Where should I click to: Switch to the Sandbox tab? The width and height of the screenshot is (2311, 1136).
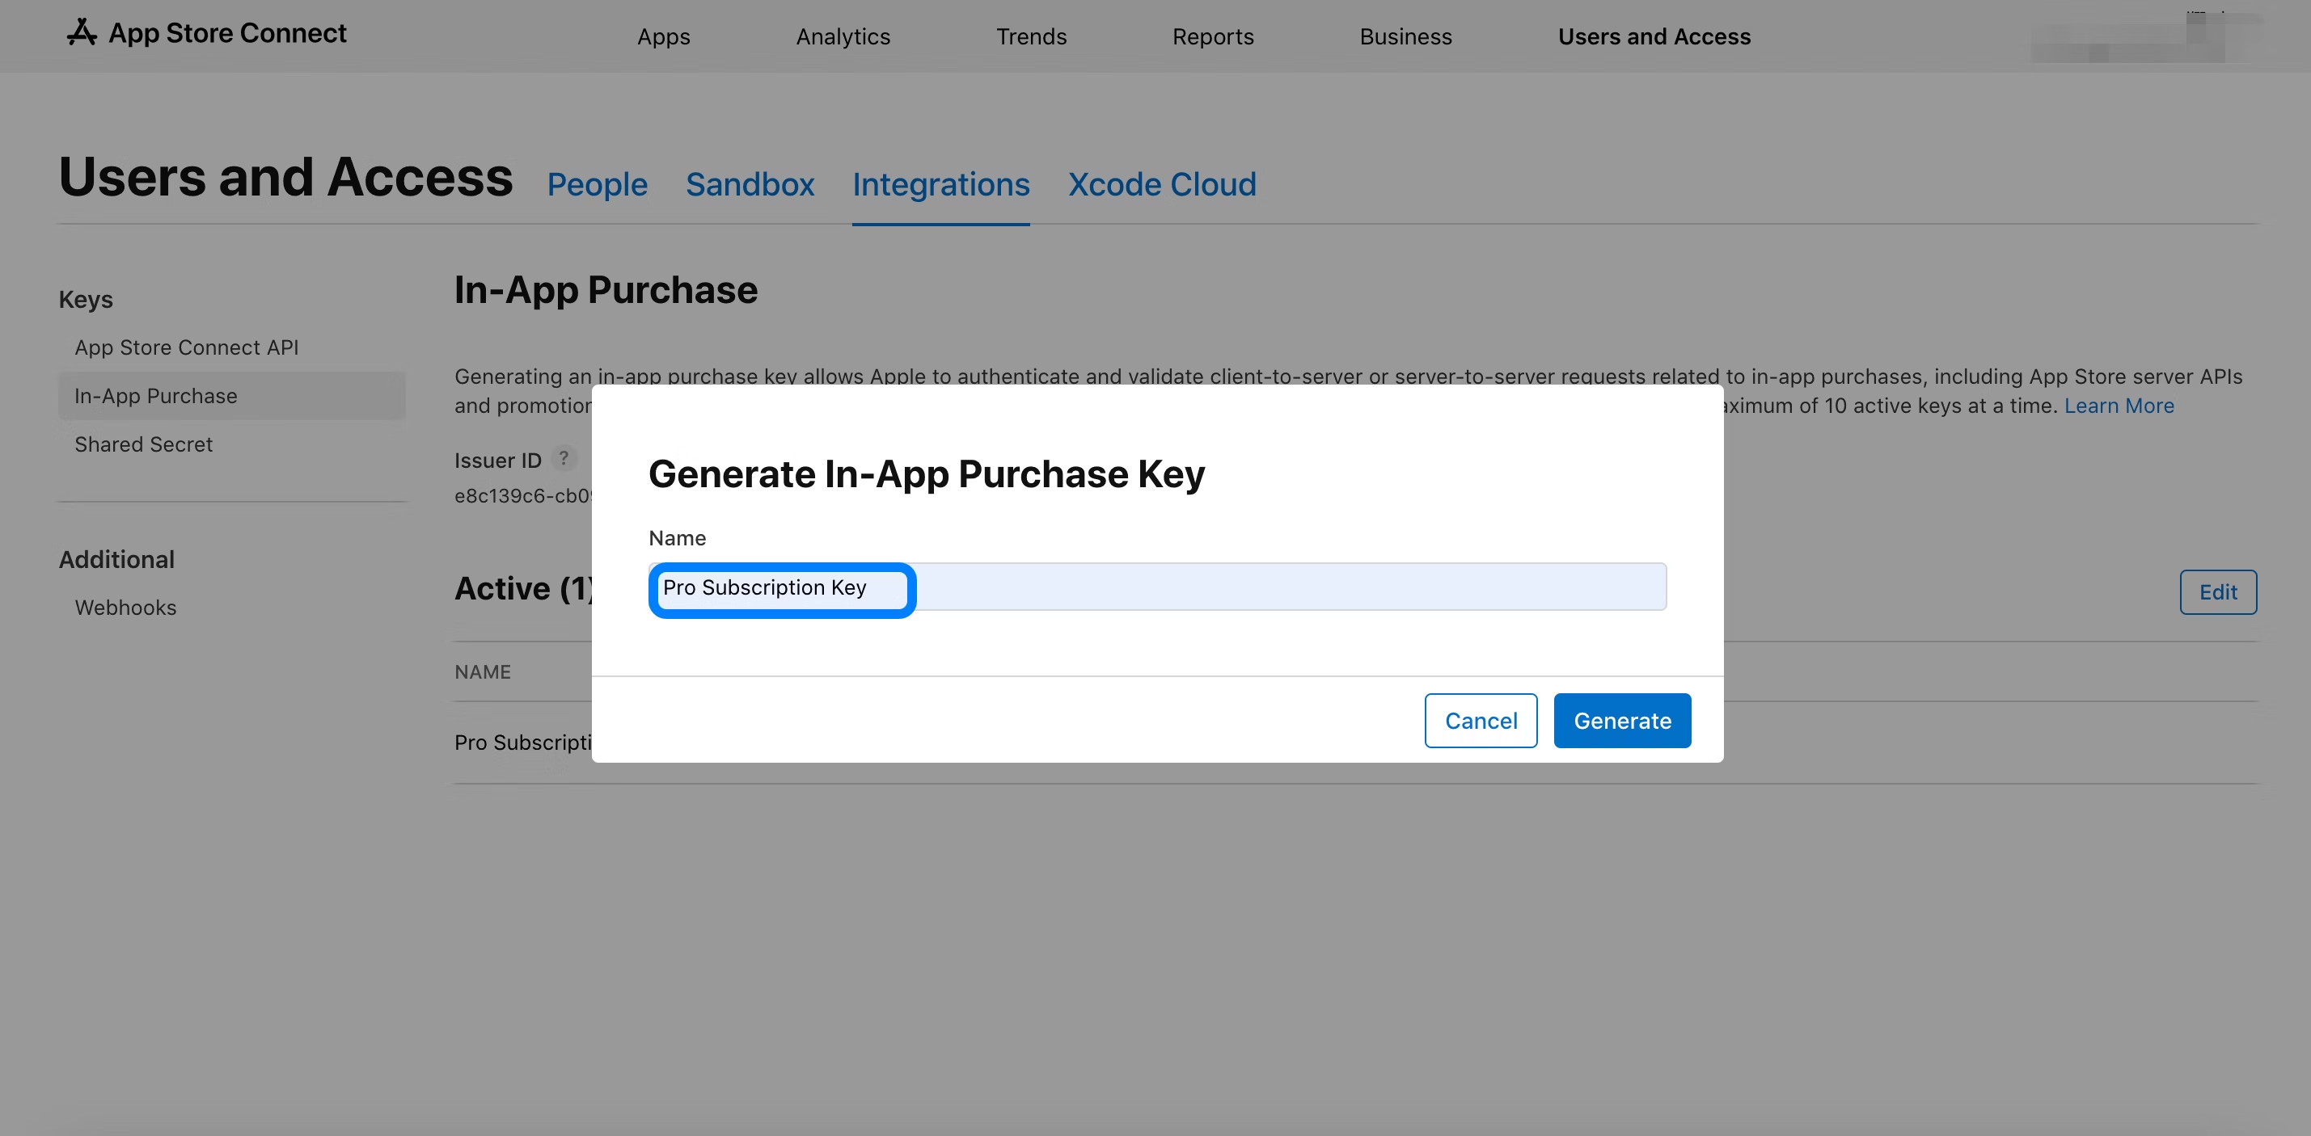(x=749, y=185)
